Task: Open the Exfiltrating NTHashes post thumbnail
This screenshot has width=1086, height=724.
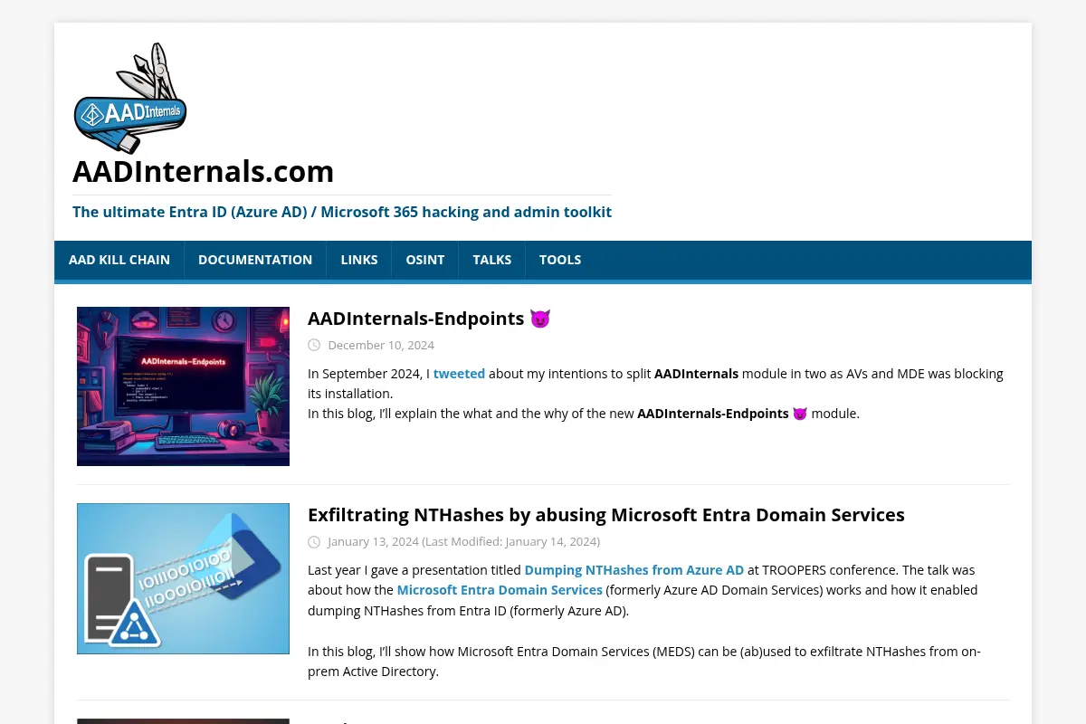Action: 183,578
